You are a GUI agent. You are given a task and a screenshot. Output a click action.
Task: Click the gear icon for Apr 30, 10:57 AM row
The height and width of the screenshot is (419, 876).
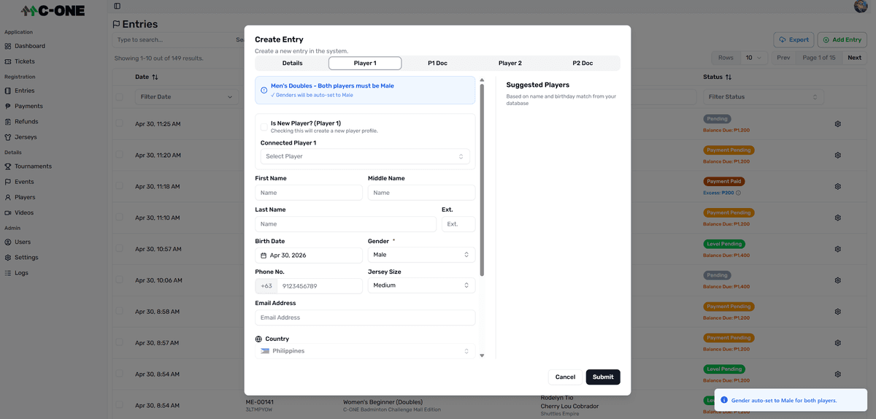pos(838,249)
